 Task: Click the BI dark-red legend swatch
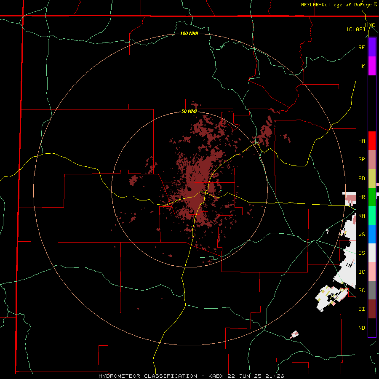[372, 309]
